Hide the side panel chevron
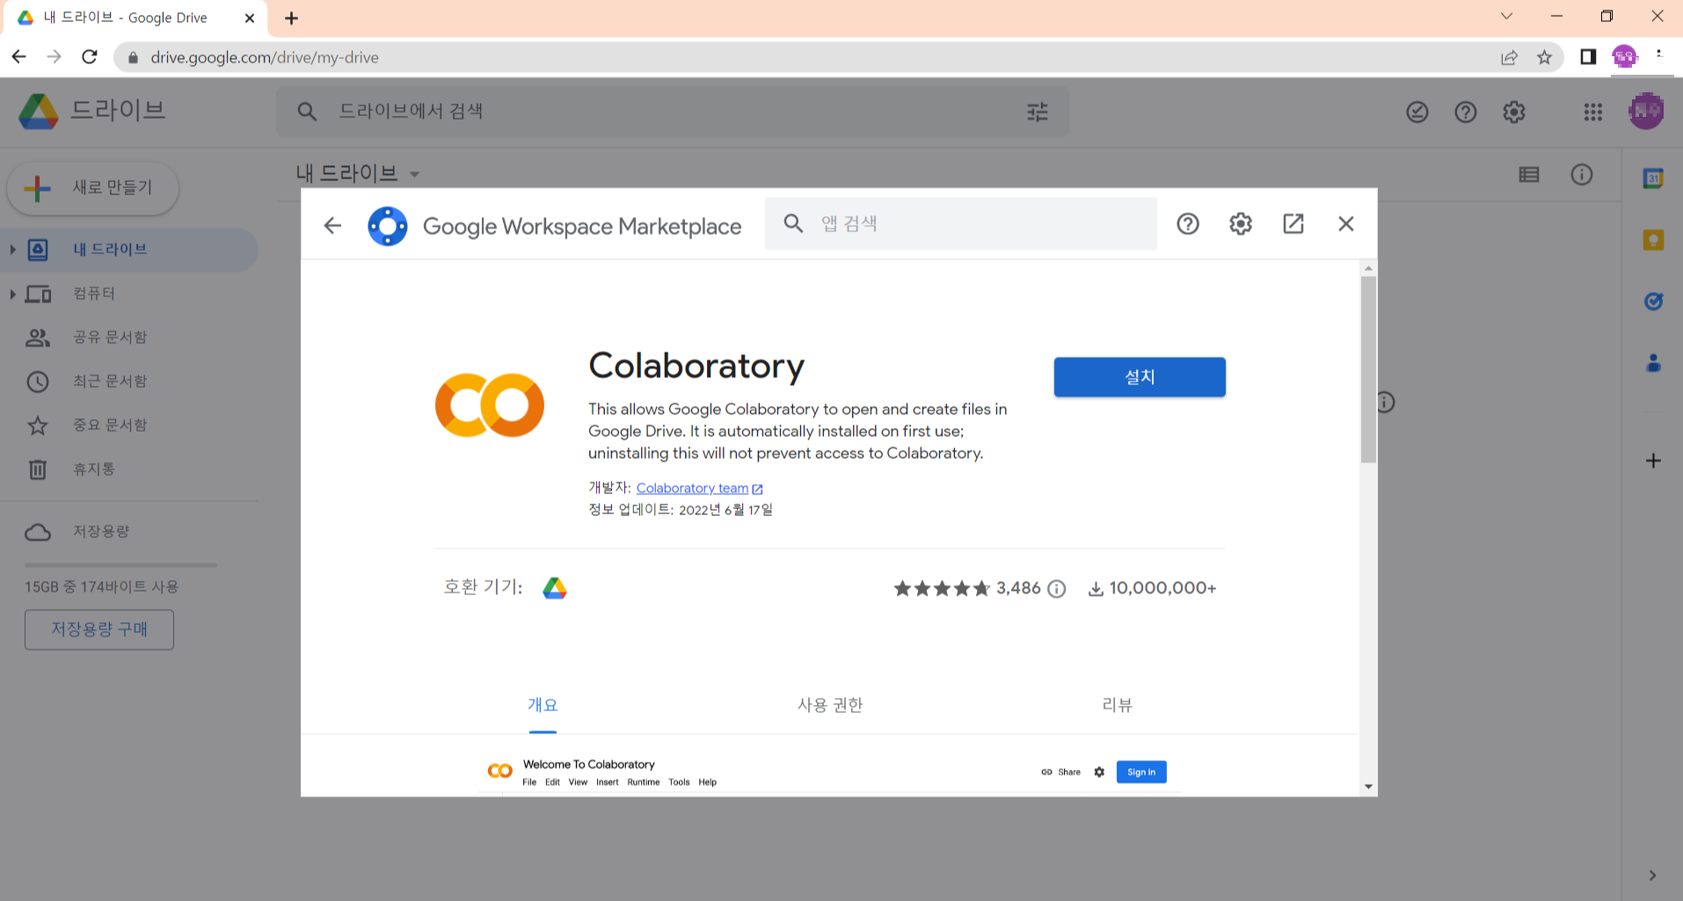Viewport: 1683px width, 901px height. point(1653,876)
